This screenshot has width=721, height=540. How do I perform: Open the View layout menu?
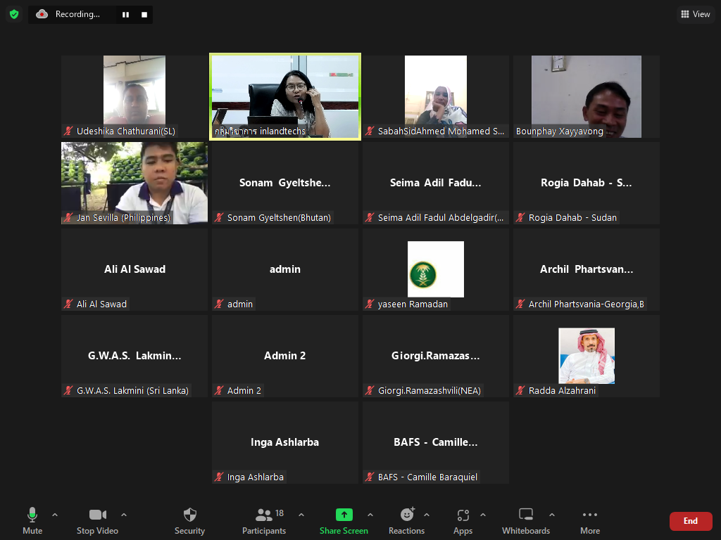pyautogui.click(x=695, y=14)
